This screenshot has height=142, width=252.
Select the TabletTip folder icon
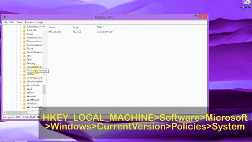tap(24, 30)
